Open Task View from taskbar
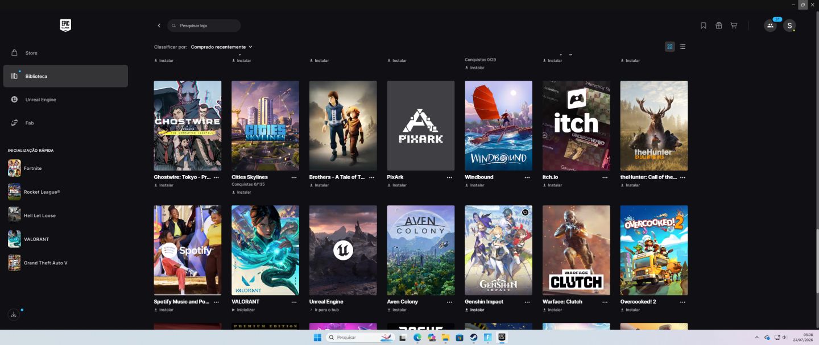The width and height of the screenshot is (819, 345). [403, 338]
